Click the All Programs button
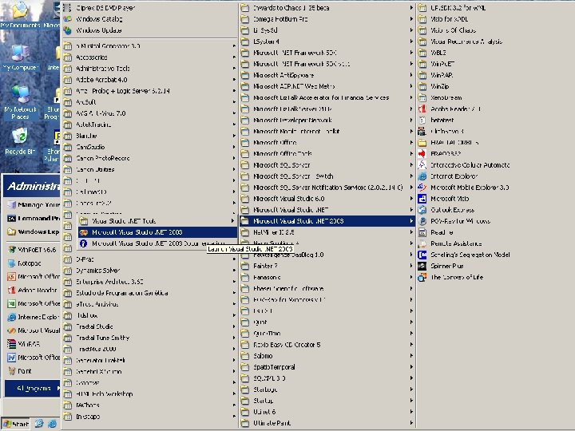This screenshot has width=575, height=431. tap(33, 389)
